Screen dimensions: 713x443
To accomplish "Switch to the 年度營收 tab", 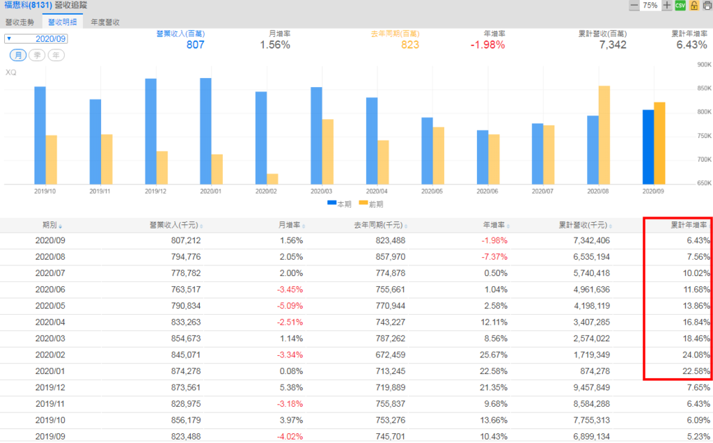I will click(x=105, y=22).
